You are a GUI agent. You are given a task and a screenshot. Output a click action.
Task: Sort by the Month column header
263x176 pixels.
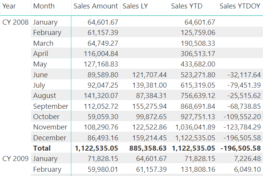(x=44, y=6)
